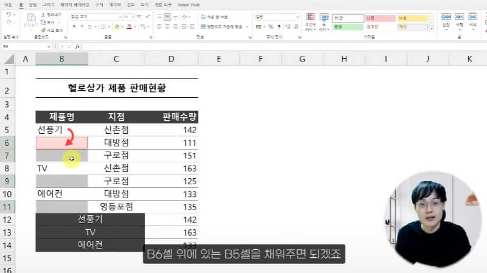Image resolution: width=487 pixels, height=273 pixels.
Task: Apply the green Good cell style
Action: (348, 27)
